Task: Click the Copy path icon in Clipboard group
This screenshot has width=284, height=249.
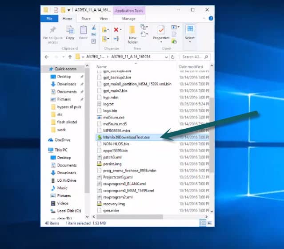Action: pyautogui.click(x=94, y=34)
